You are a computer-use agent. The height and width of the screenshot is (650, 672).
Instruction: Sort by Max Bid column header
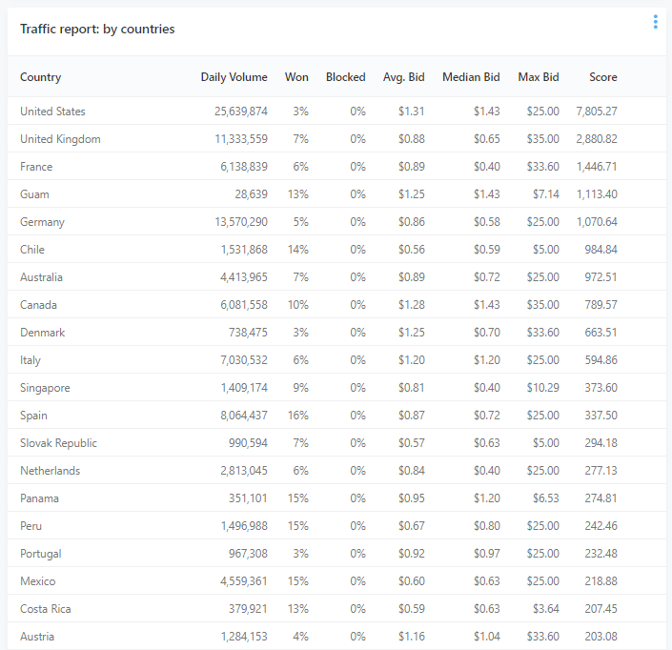click(x=539, y=77)
